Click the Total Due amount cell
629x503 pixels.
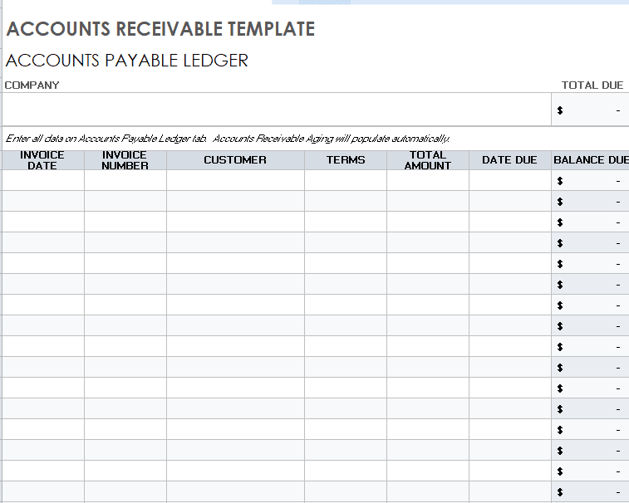(590, 110)
